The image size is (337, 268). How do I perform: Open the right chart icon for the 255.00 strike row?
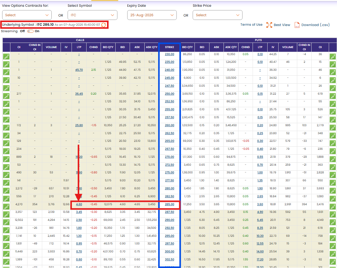pos(333,112)
